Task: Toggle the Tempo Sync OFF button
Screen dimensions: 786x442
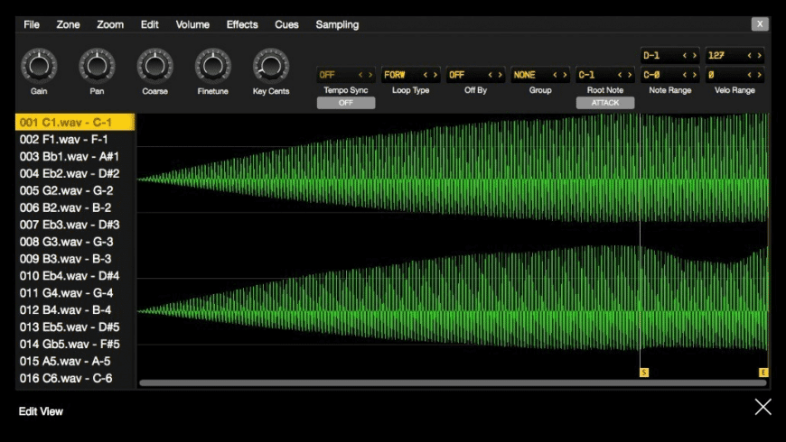Action: pos(345,103)
